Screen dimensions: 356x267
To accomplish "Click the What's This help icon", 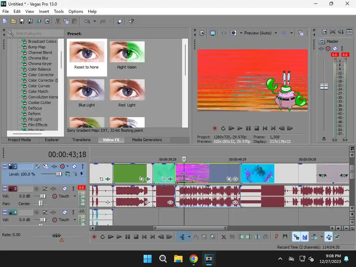I will [131, 21].
